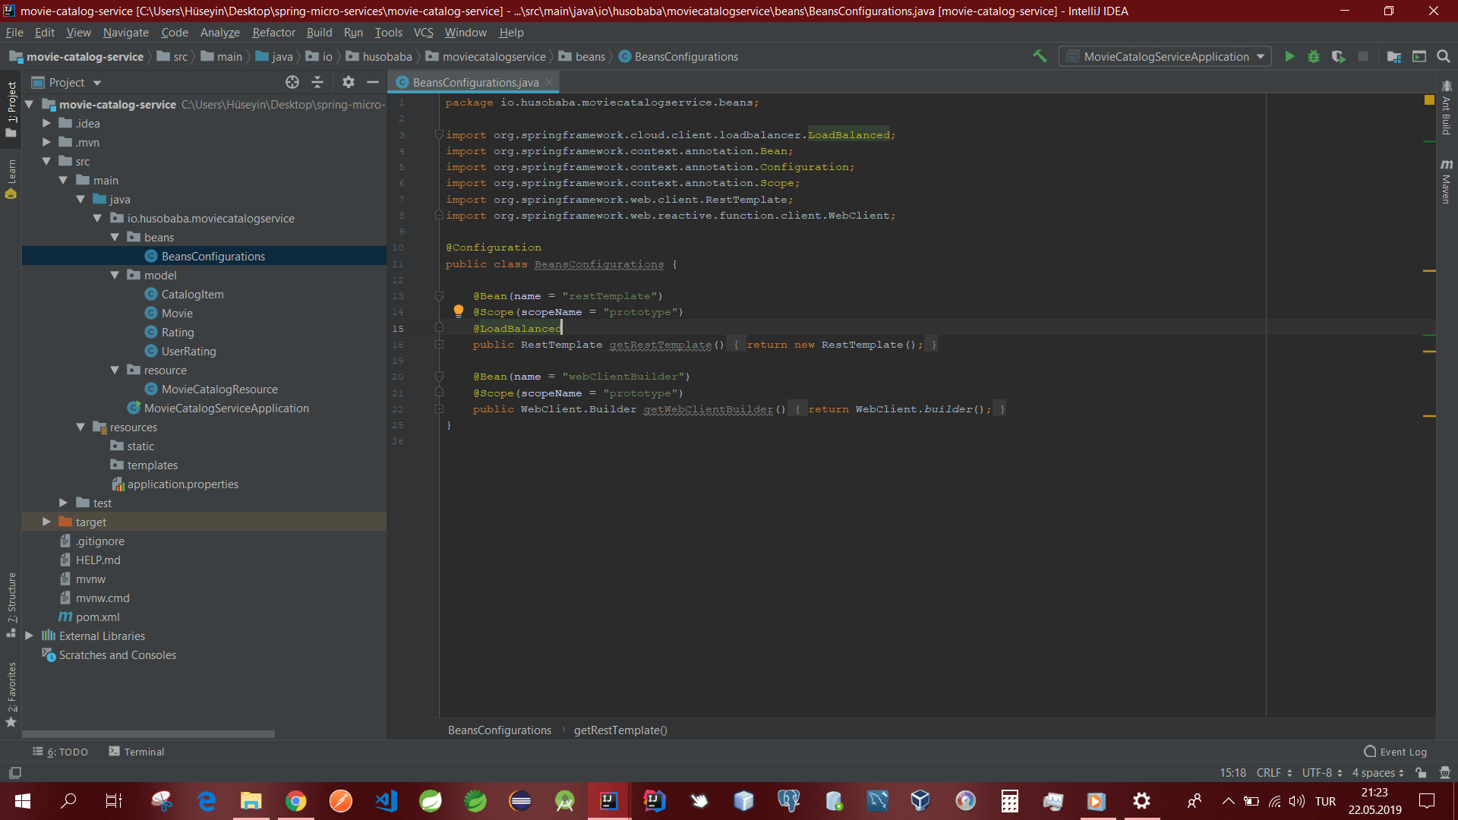Open the Event Log
Viewport: 1458px width, 820px height.
coord(1396,752)
